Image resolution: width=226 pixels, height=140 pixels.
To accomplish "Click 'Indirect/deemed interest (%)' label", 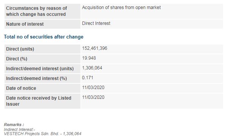I will (x=36, y=78).
